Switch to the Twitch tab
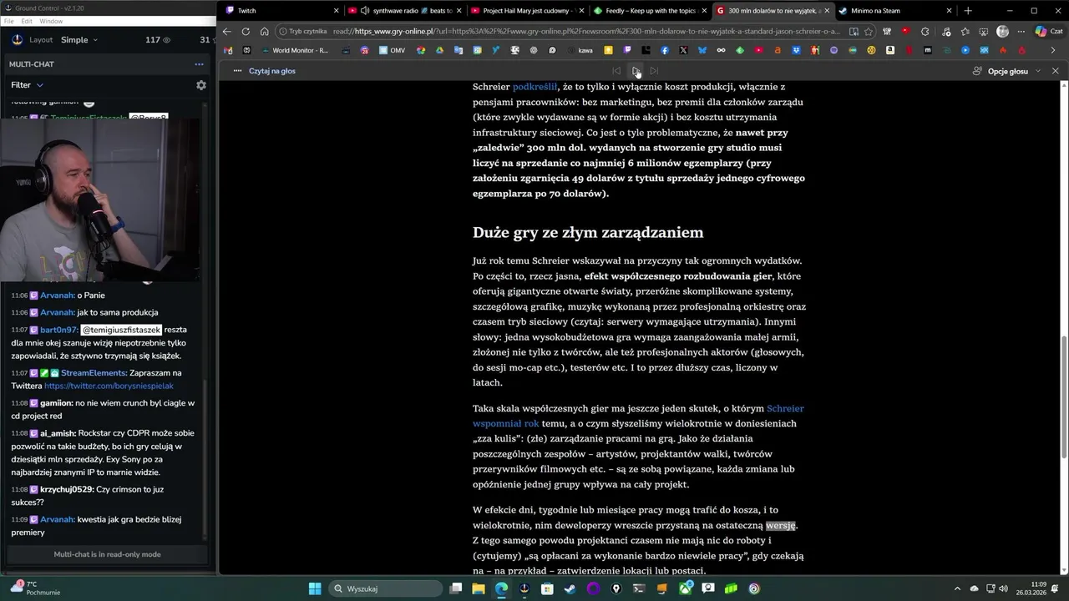 coord(281,11)
